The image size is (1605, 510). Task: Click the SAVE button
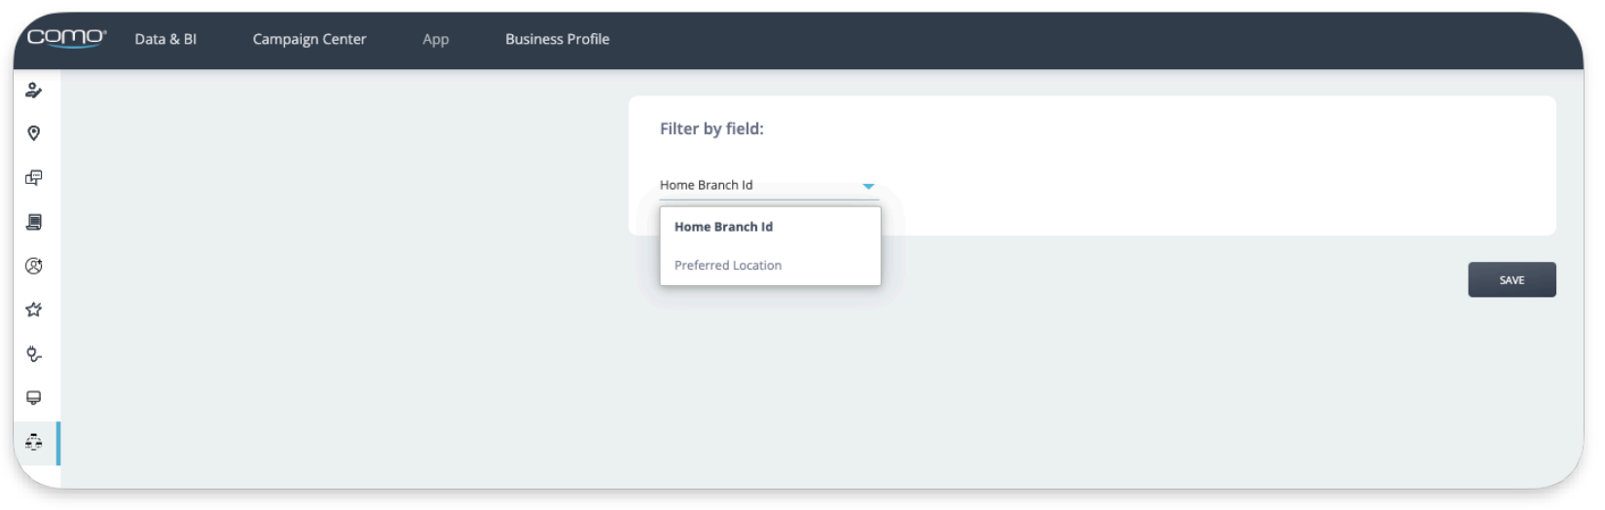point(1512,279)
